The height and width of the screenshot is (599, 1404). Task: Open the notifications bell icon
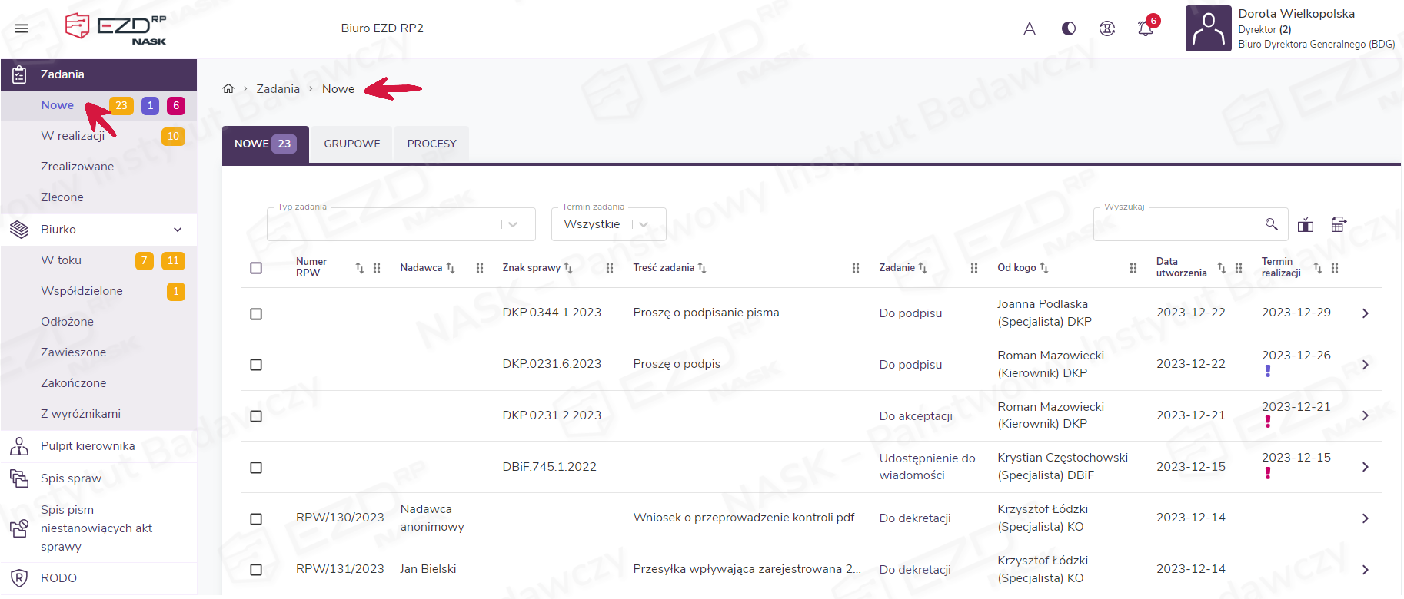click(1145, 28)
